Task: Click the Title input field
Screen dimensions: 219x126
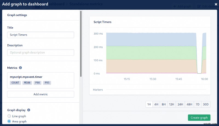Action: click(x=41, y=35)
